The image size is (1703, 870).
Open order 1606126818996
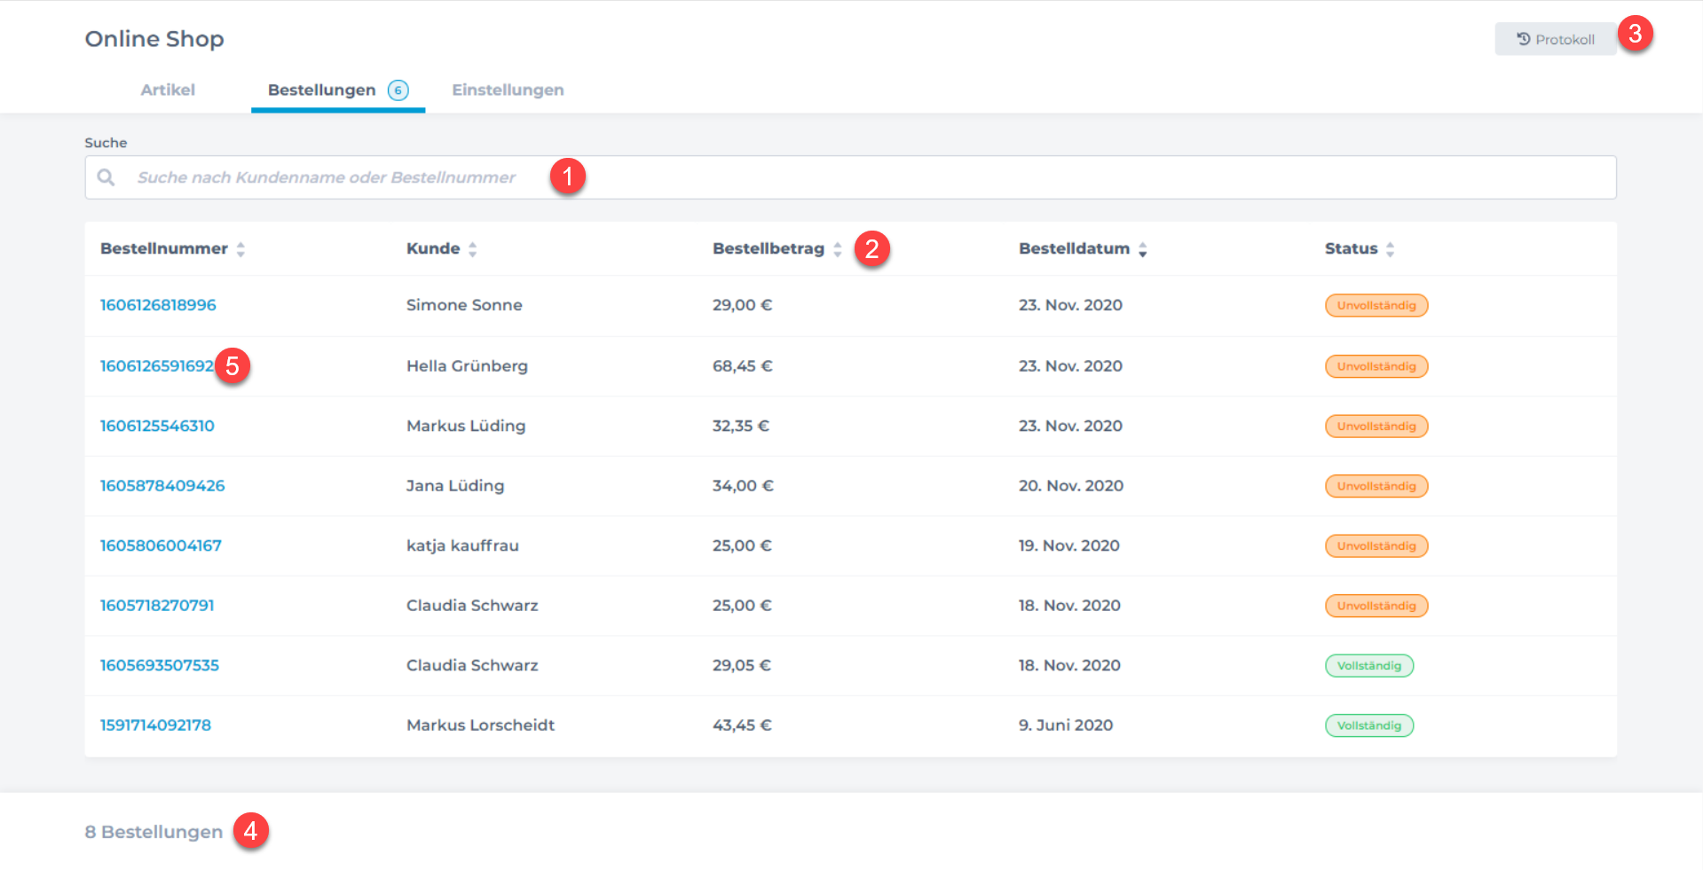[x=158, y=305]
